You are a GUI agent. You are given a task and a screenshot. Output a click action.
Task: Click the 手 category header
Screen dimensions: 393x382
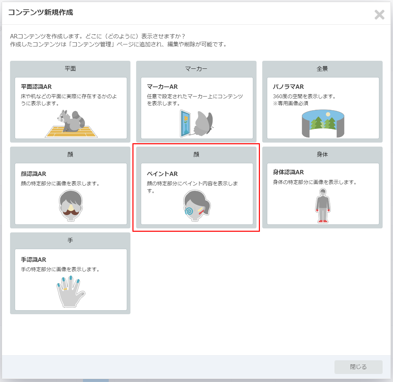click(x=70, y=240)
